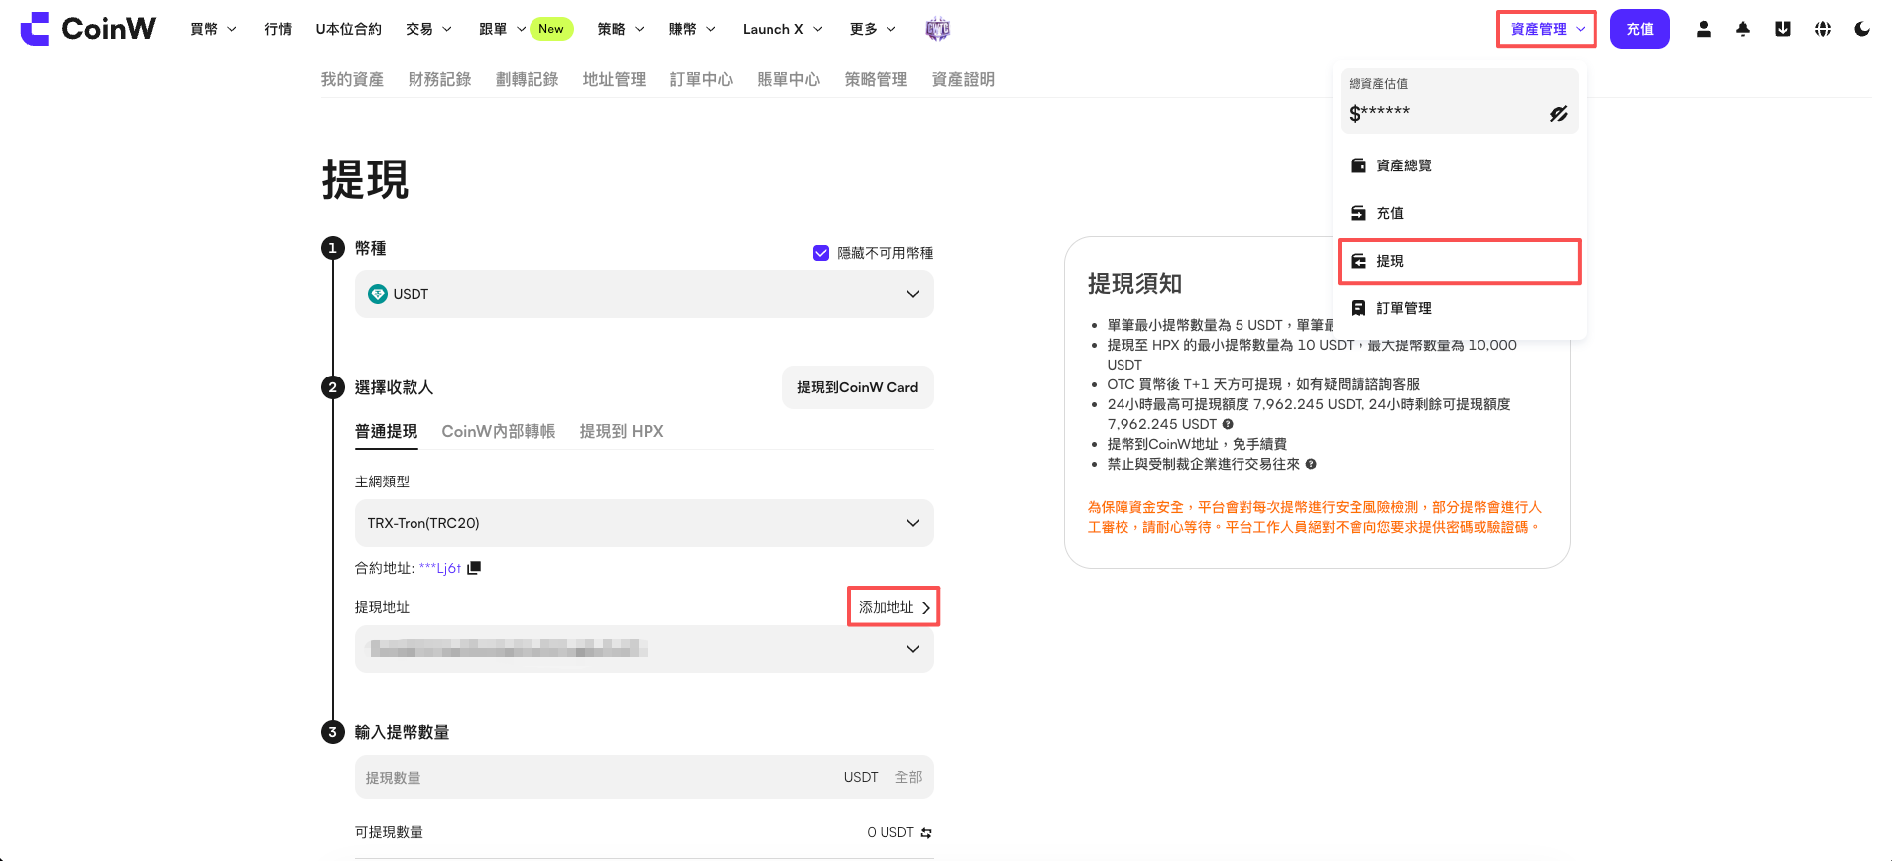The width and height of the screenshot is (1892, 861).
Task: Click info icon after 7,962.245 USDT
Action: click(x=1228, y=424)
